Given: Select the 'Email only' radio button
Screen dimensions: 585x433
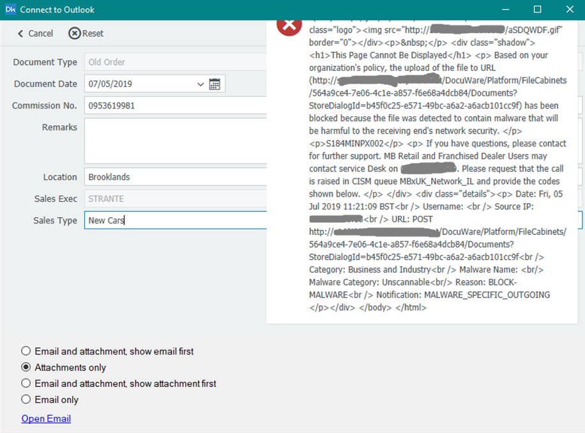Looking at the screenshot, I should [x=26, y=400].
